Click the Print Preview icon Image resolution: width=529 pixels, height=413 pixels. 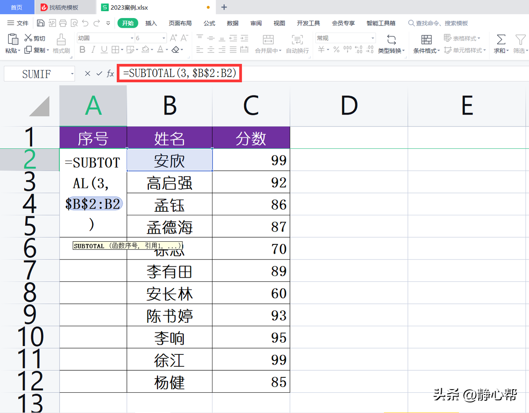coord(74,23)
